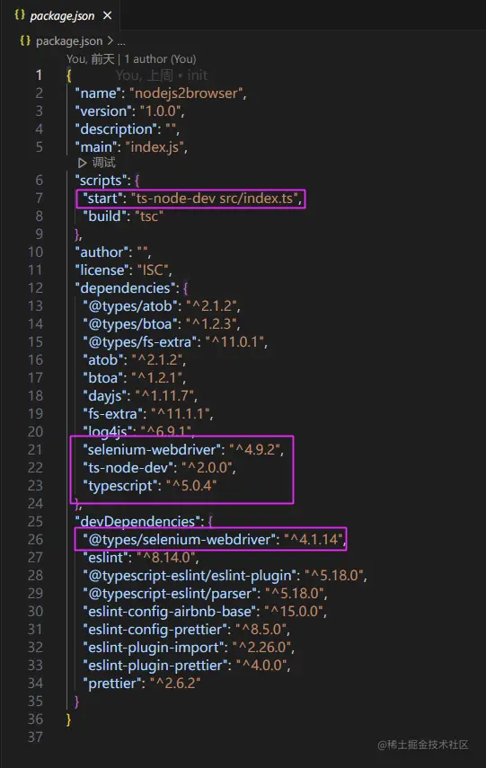Click the "scripts" key on line 6

point(102,181)
